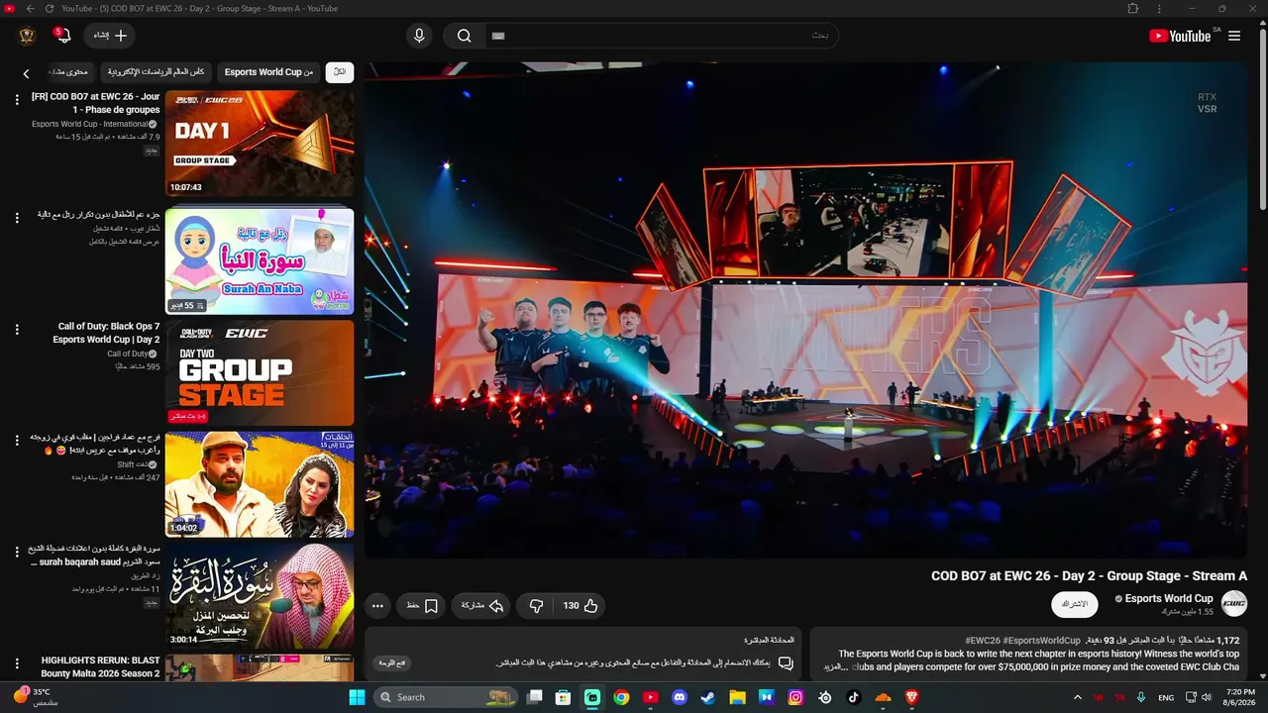Click the إنشاء create button
1268x713 pixels.
[110, 36]
